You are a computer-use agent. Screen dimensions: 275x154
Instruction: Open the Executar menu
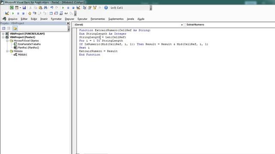click(82, 19)
